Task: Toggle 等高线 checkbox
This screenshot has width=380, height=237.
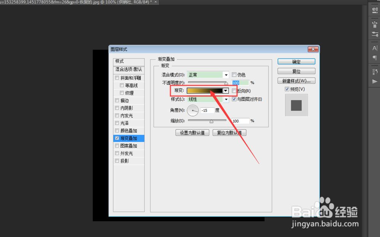Action: coord(122,85)
